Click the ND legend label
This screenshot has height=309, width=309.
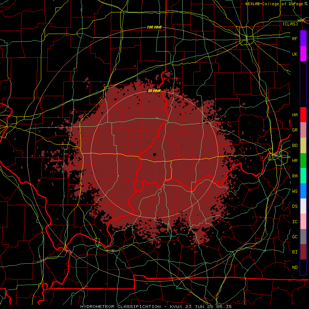[x=295, y=267]
